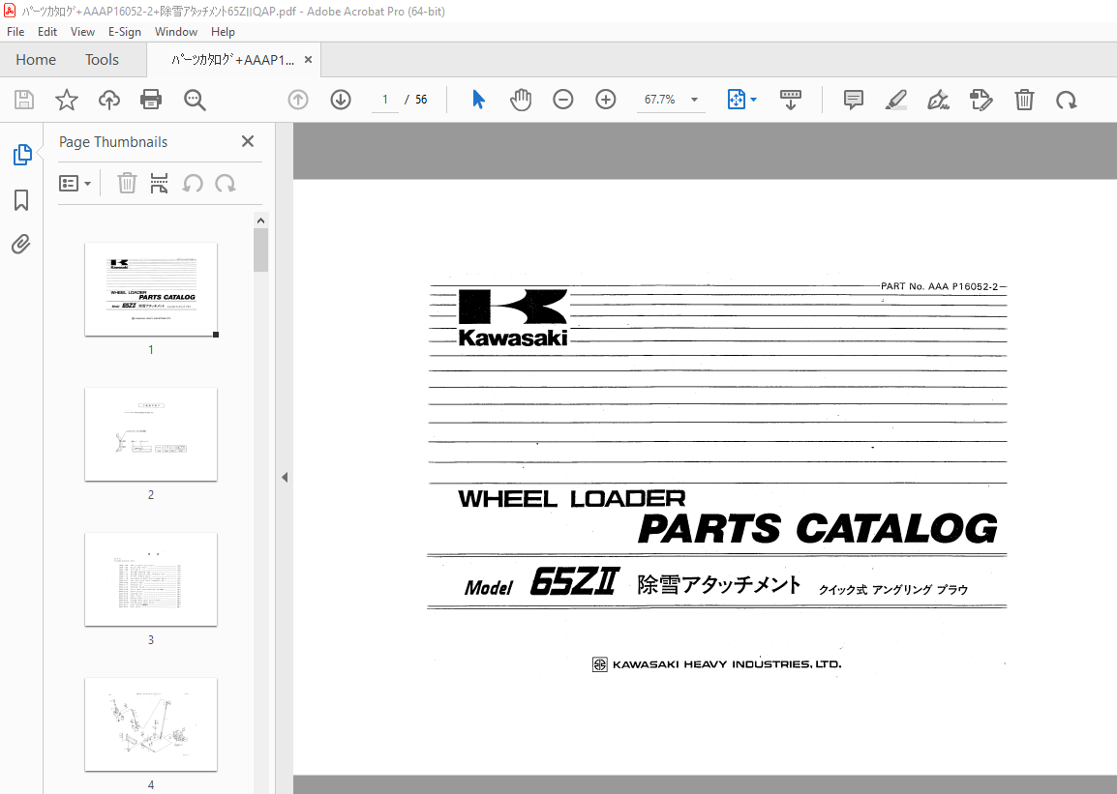
Task: Enable scrolling mode icon
Action: [791, 100]
